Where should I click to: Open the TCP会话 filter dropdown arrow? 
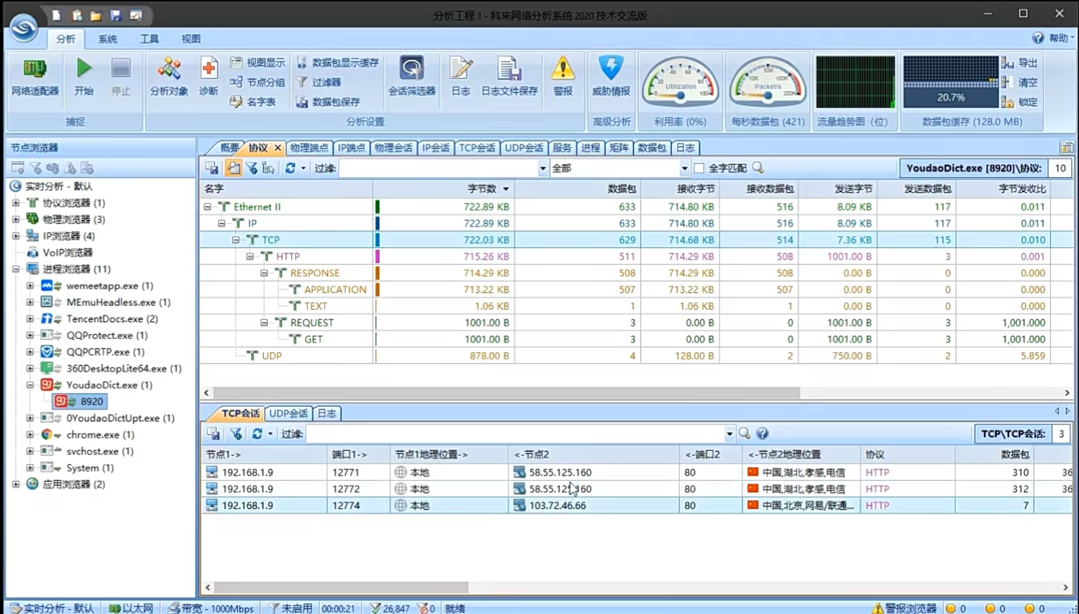point(729,434)
